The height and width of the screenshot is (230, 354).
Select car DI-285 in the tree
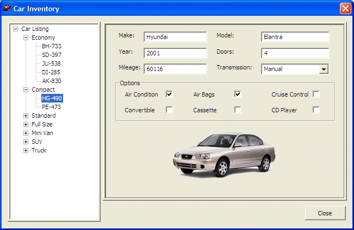[x=51, y=72]
